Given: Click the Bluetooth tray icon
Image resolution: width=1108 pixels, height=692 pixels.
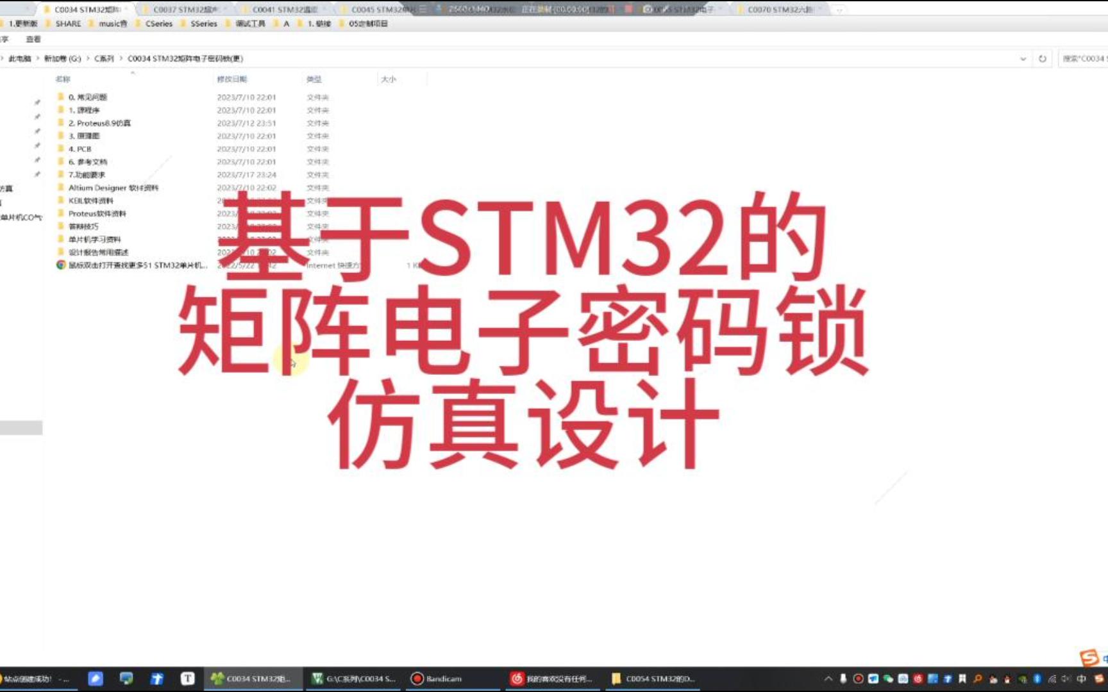Looking at the screenshot, I should click(x=1037, y=679).
